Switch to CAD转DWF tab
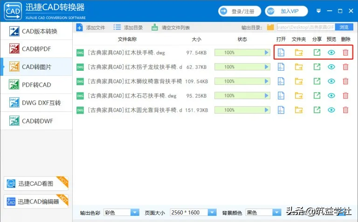 pos(36,121)
